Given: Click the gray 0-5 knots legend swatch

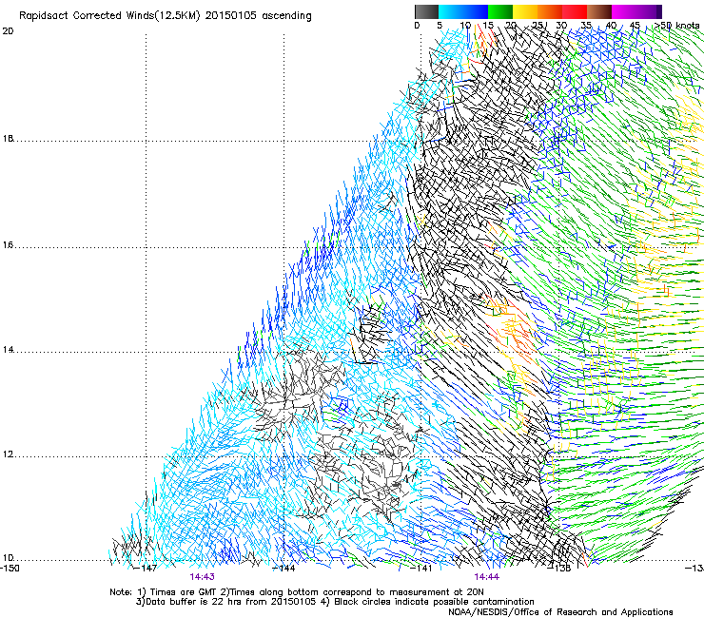Looking at the screenshot, I should coord(426,11).
